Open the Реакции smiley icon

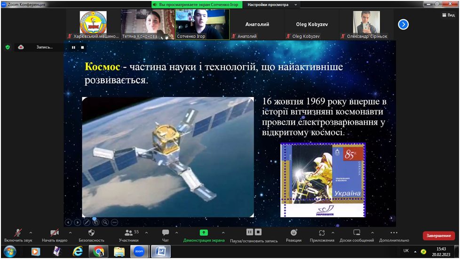(293, 233)
